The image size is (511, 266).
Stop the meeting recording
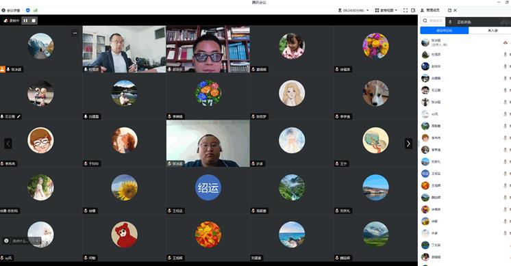point(34,21)
